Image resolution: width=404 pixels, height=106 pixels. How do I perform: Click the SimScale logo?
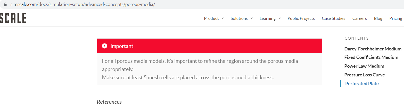(13, 18)
